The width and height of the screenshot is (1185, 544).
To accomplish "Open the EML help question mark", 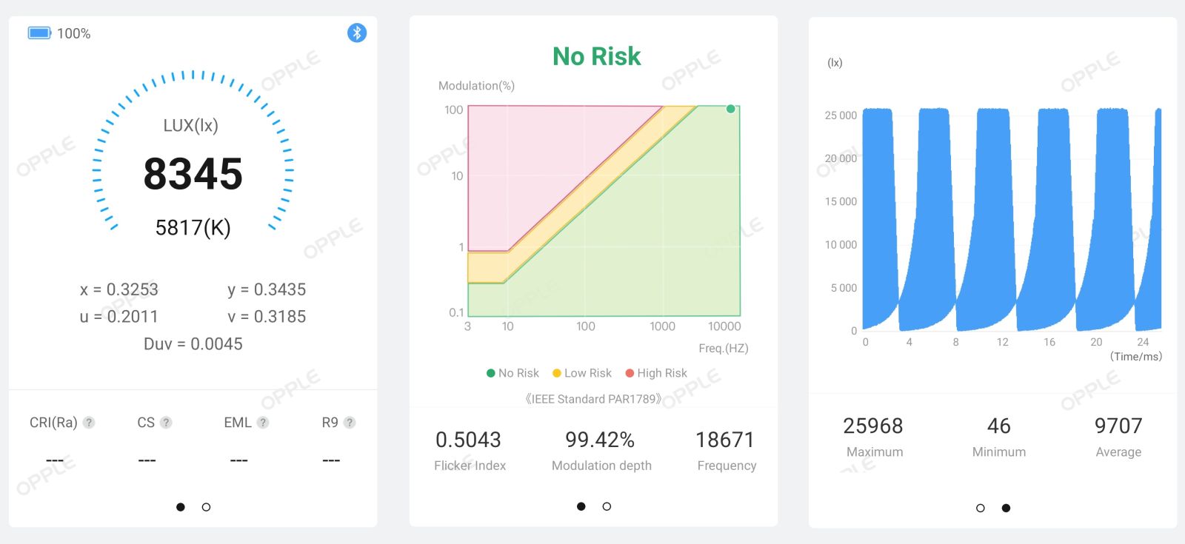I will point(263,423).
